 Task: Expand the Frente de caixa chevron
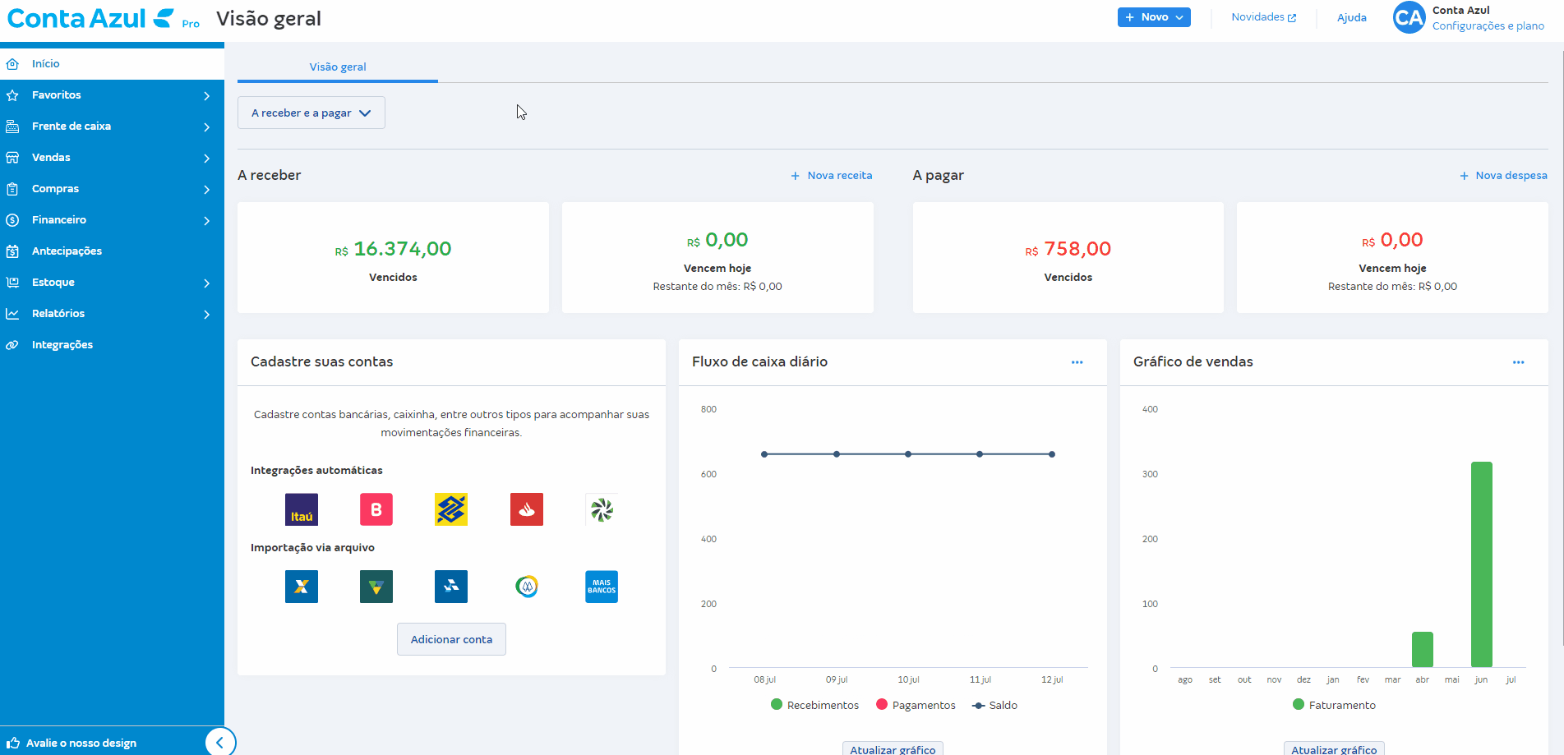206,127
